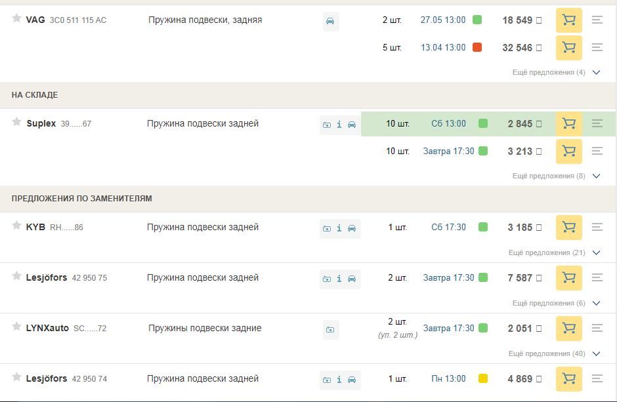Open car applicability icon for KYB
This screenshot has width=617, height=402.
coord(352,228)
